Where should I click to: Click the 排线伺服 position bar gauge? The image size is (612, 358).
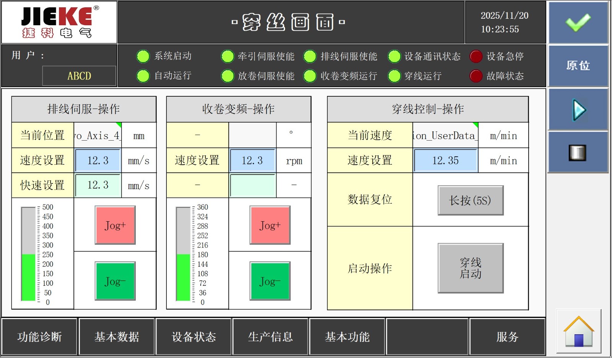click(x=28, y=254)
